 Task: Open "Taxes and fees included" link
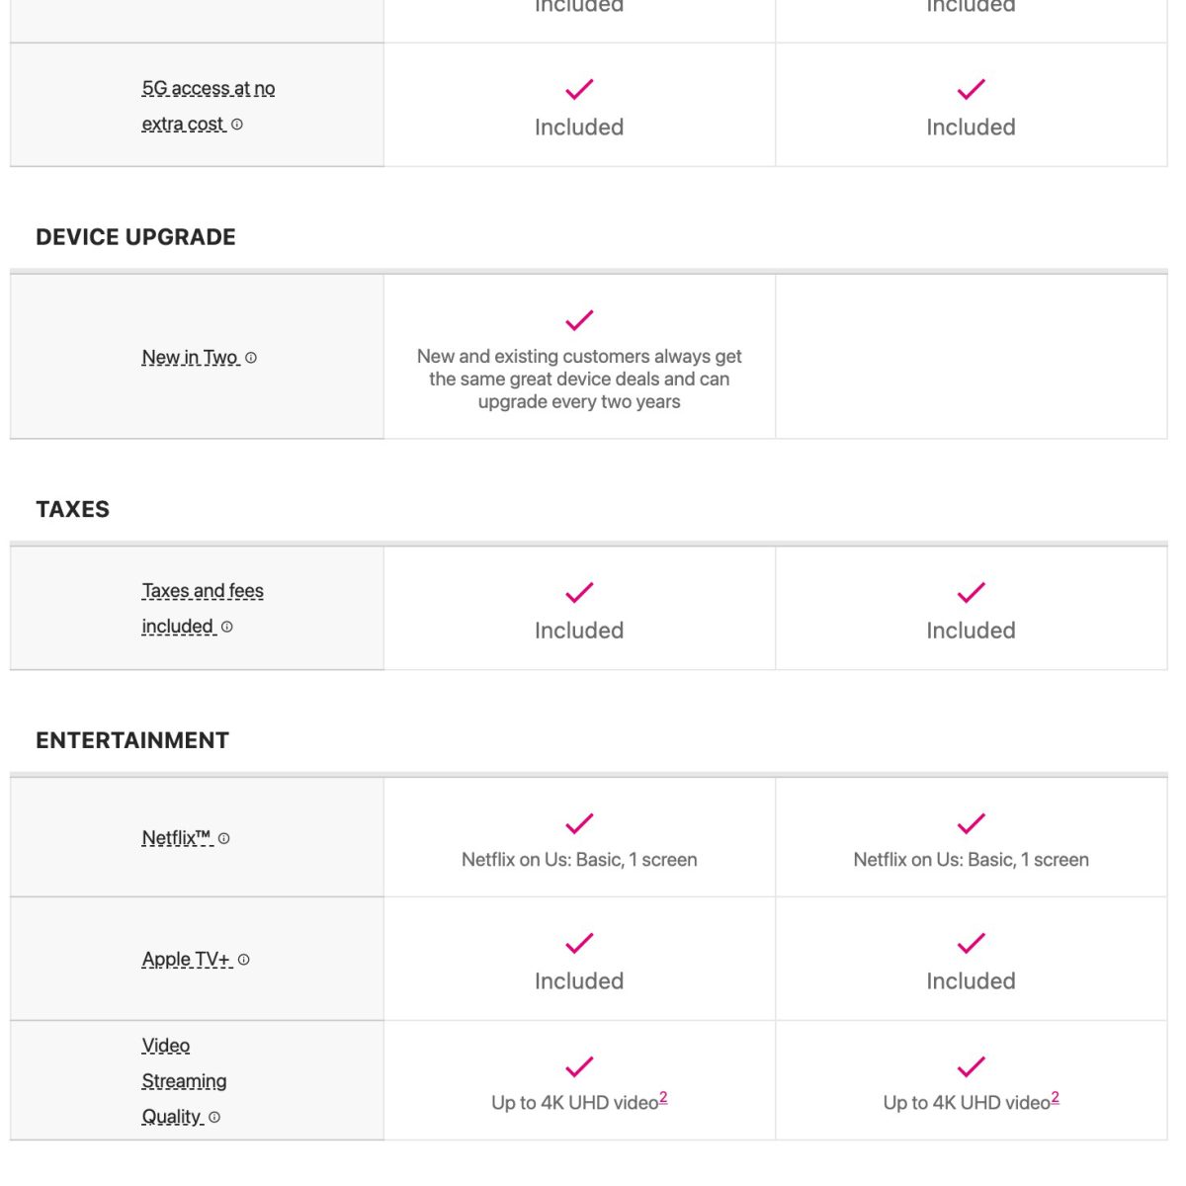pyautogui.click(x=202, y=591)
